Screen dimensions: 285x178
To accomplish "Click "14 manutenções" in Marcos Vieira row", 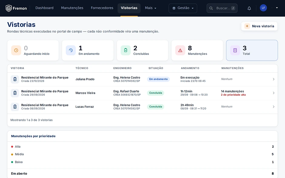I will click(x=232, y=91).
